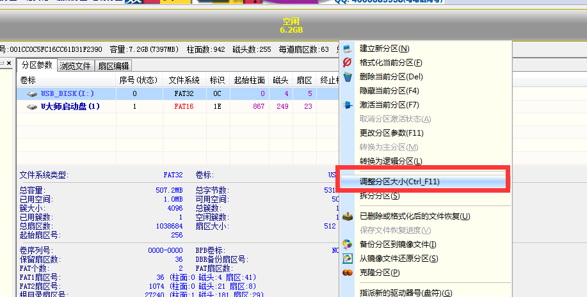
Task: Click the 23 sector value cell
Action: [308, 107]
